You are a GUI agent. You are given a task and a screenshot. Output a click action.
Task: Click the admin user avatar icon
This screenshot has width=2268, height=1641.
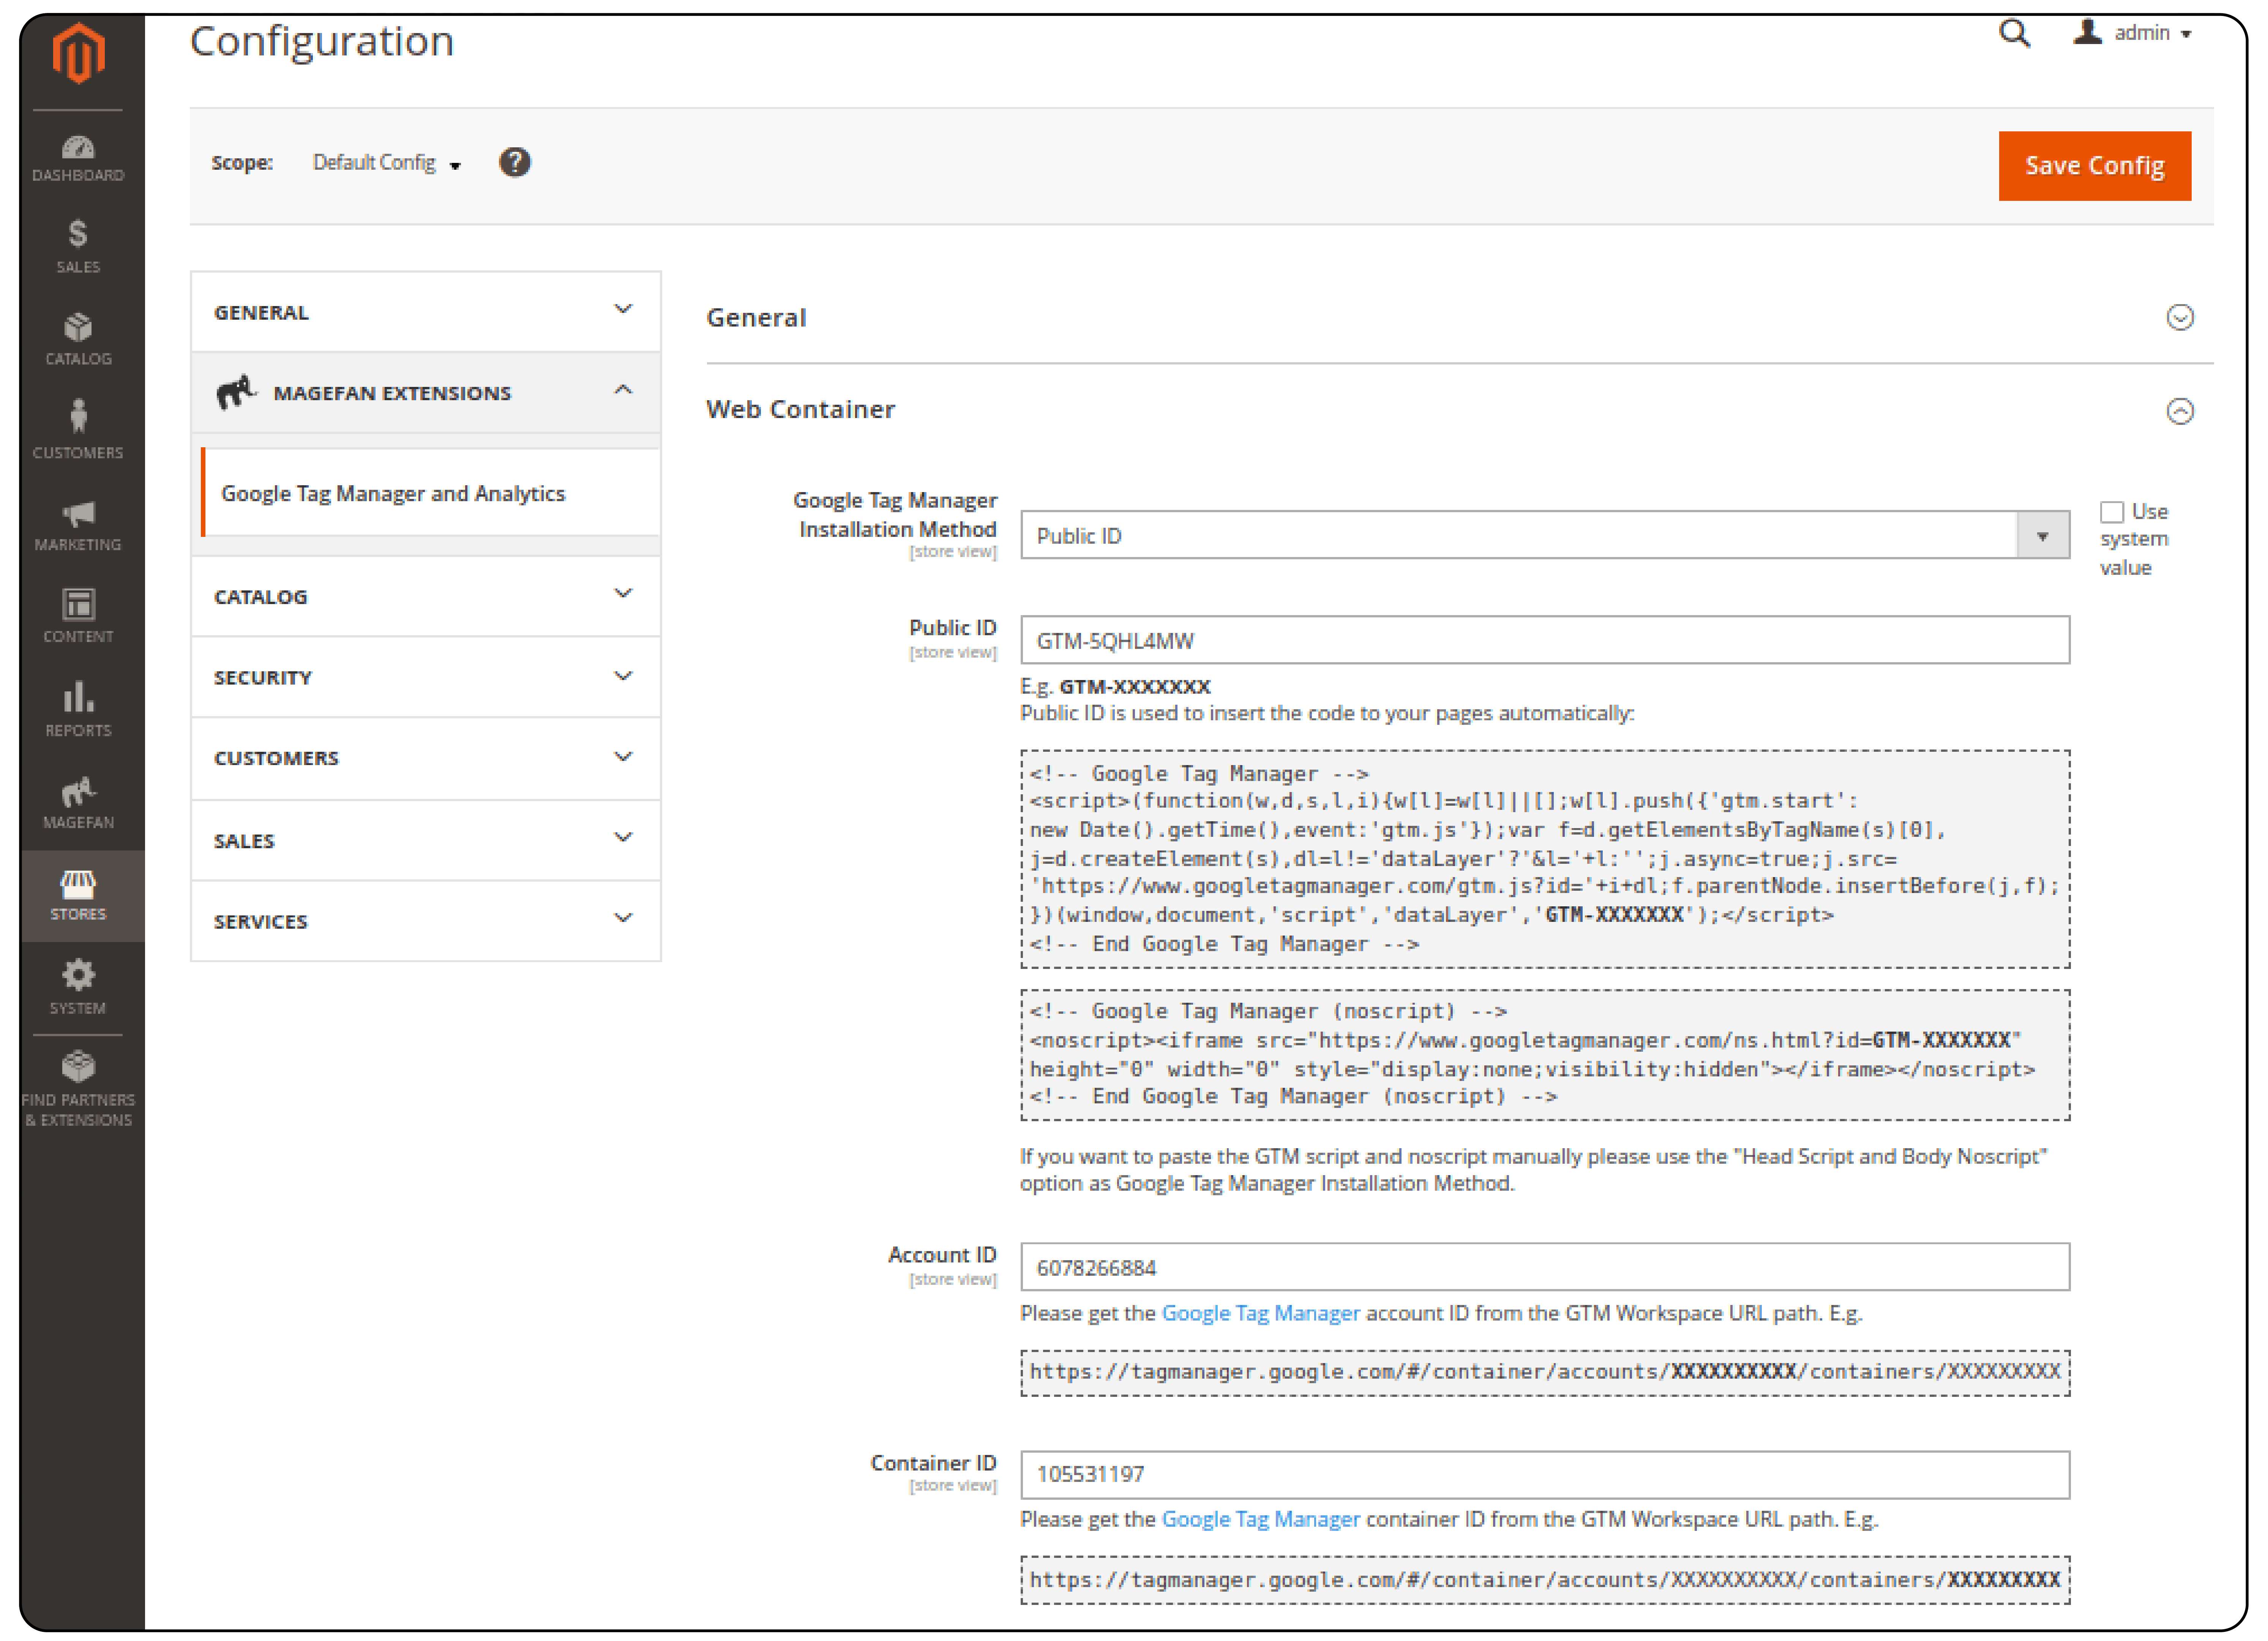click(2087, 32)
